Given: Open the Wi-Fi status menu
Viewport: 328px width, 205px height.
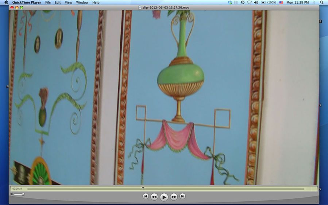Looking at the screenshot, I should pos(249,3).
